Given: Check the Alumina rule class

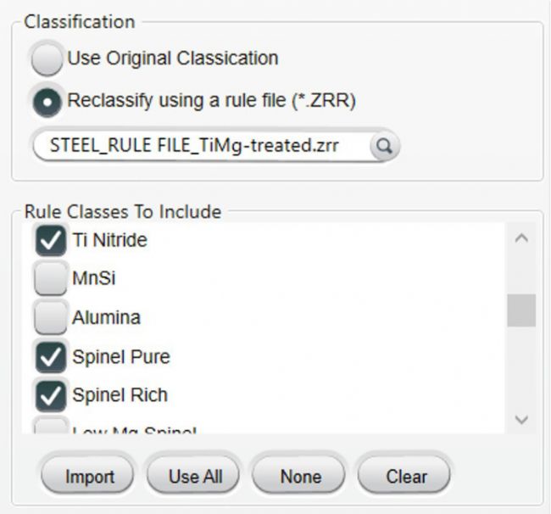Looking at the screenshot, I should click(51, 317).
